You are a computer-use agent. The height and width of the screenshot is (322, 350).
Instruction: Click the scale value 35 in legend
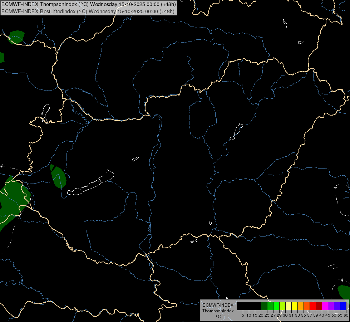pos(304,315)
